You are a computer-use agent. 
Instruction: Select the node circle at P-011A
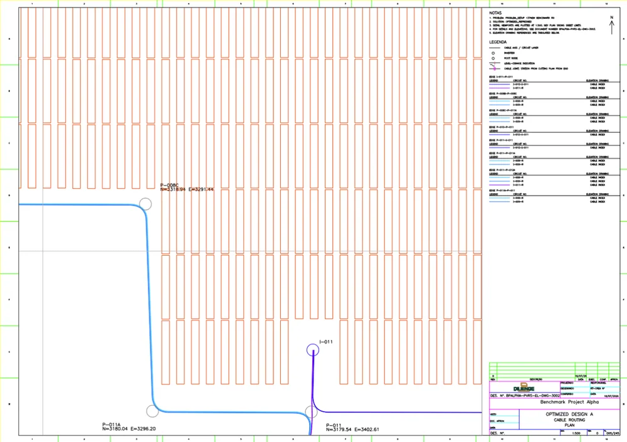152,411
